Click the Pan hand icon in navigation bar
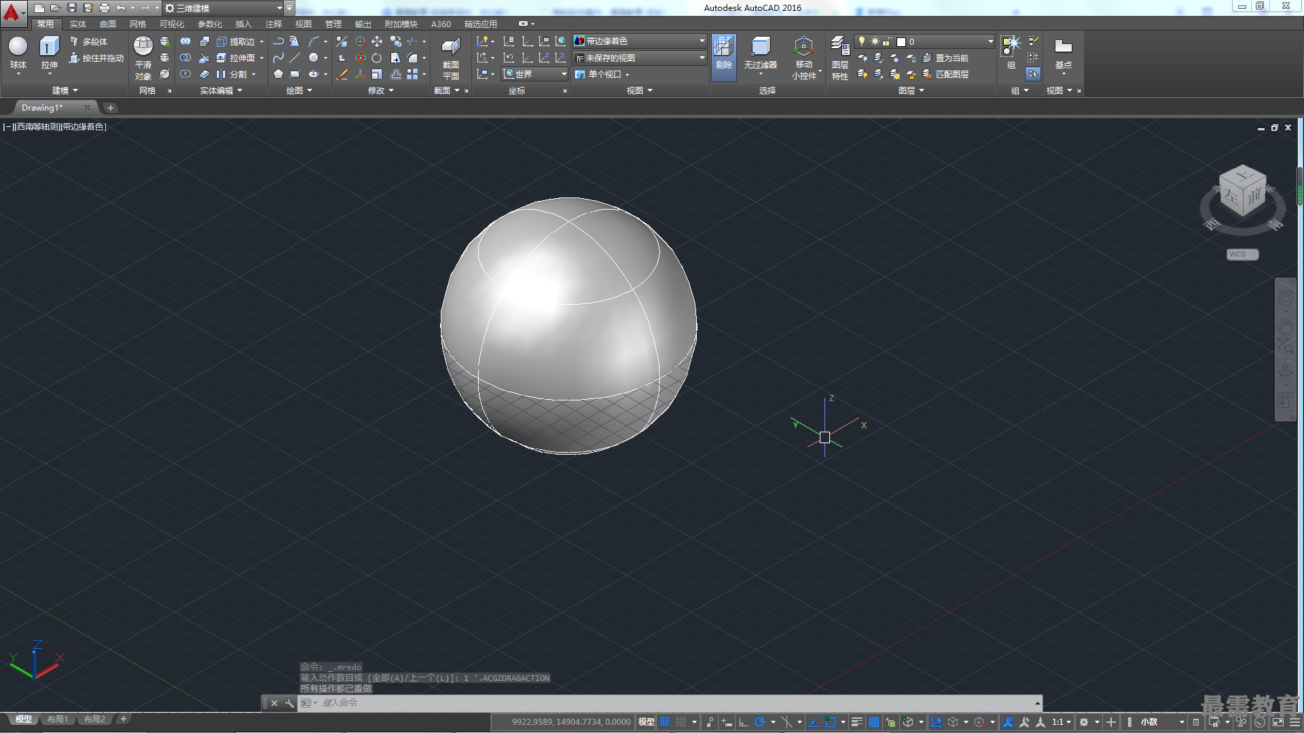 1286,325
